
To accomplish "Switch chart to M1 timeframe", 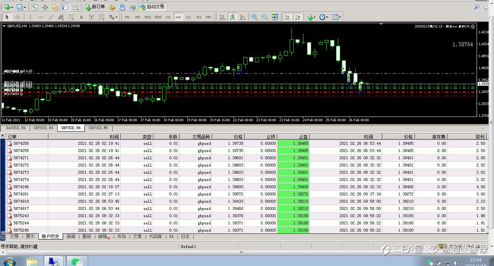I will [127, 17].
